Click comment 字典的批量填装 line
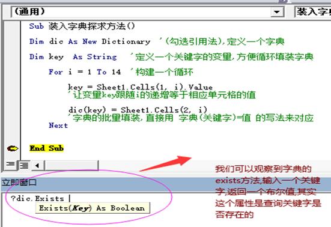This screenshot has width=331, height=227. pos(190,118)
